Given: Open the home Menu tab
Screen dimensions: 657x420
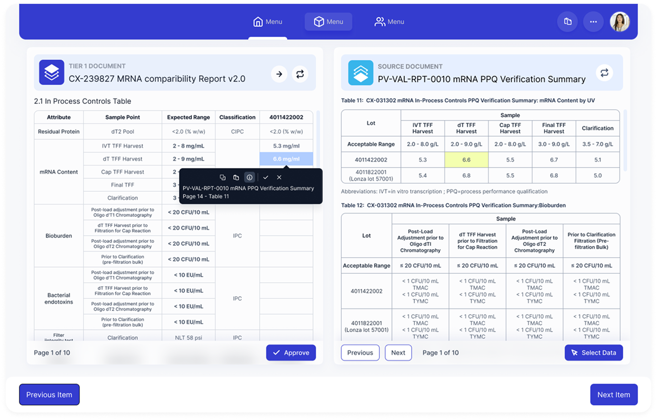Looking at the screenshot, I should click(268, 22).
